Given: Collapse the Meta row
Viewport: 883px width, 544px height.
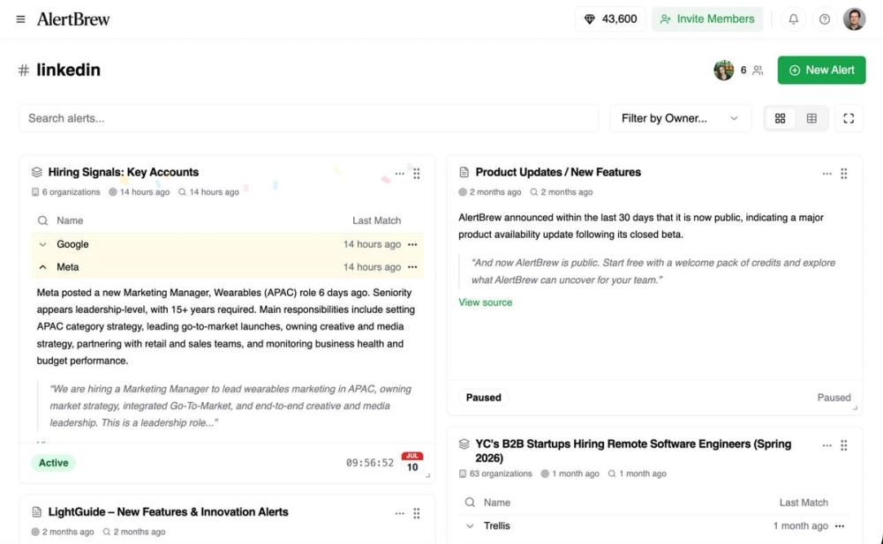Looking at the screenshot, I should (x=42, y=267).
